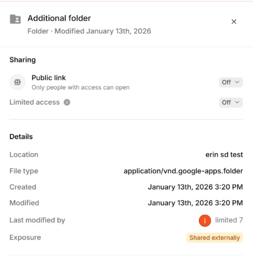Click the orange user avatar icon
The width and height of the screenshot is (253, 257).
pos(205,220)
